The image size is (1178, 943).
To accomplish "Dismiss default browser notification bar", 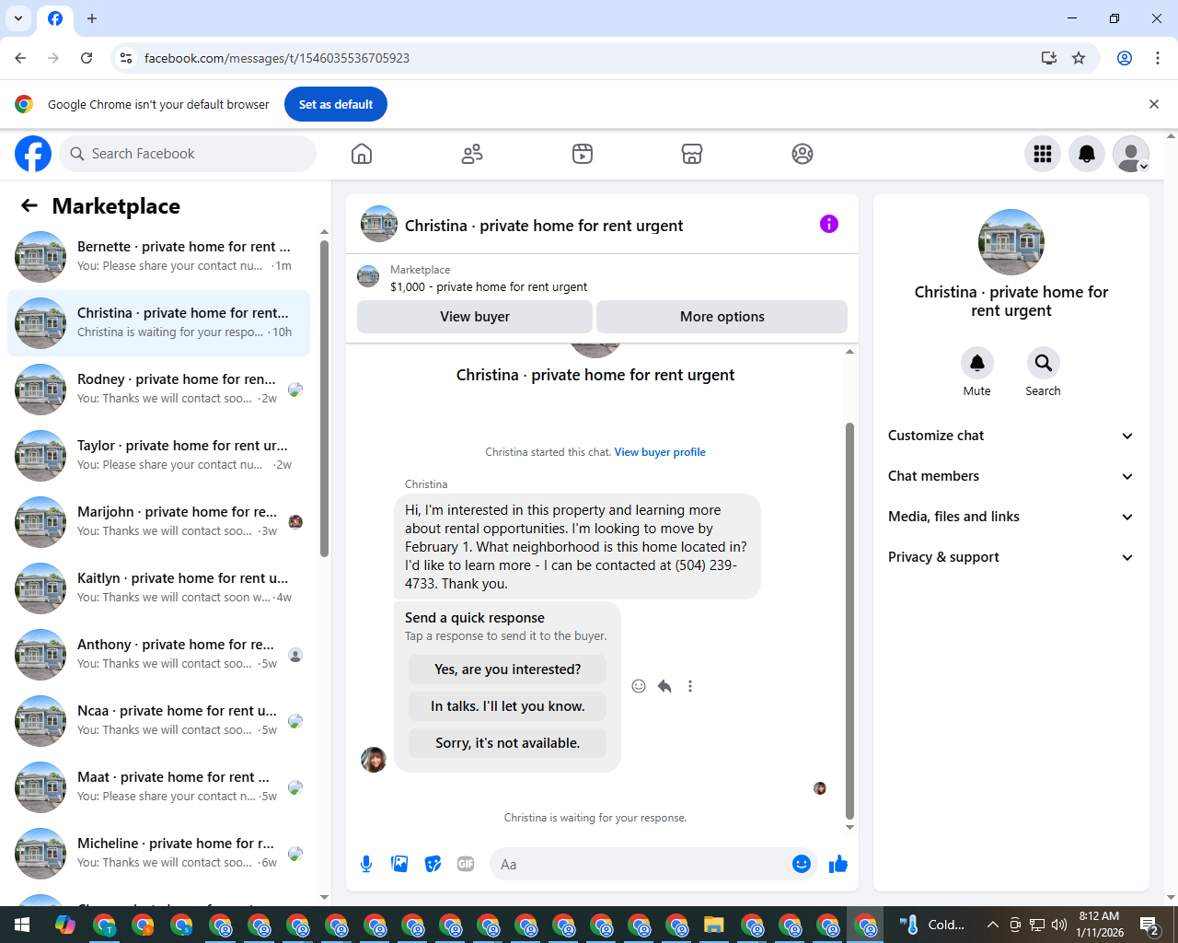I will [x=1154, y=104].
